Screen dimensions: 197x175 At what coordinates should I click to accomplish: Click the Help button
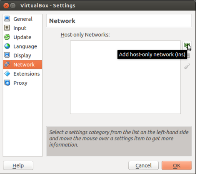[18, 165]
